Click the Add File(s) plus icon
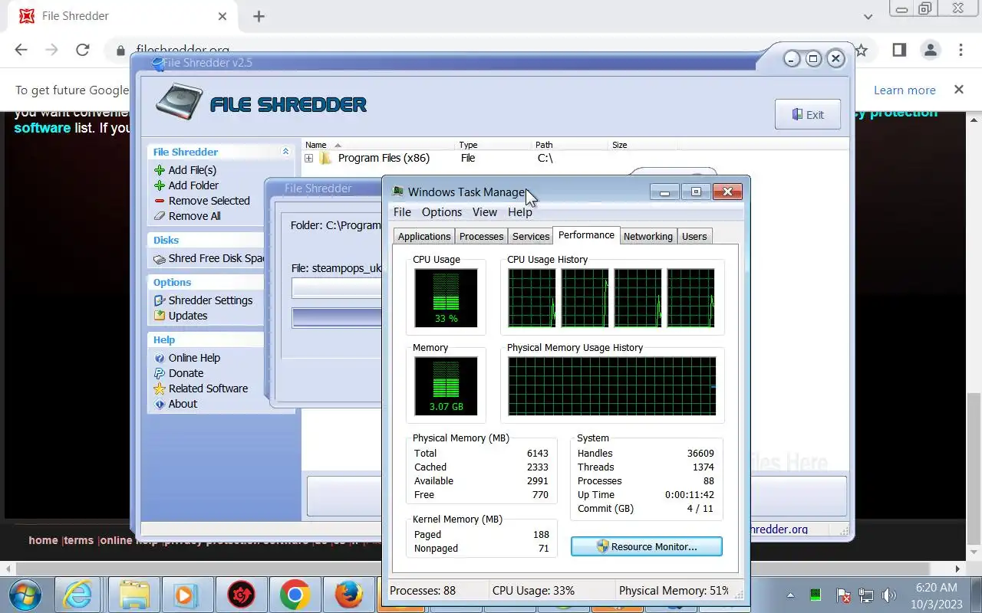The image size is (982, 613). (x=160, y=170)
